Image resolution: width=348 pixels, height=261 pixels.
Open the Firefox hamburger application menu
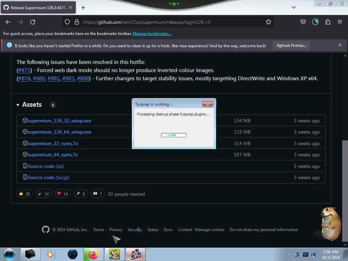click(x=340, y=22)
